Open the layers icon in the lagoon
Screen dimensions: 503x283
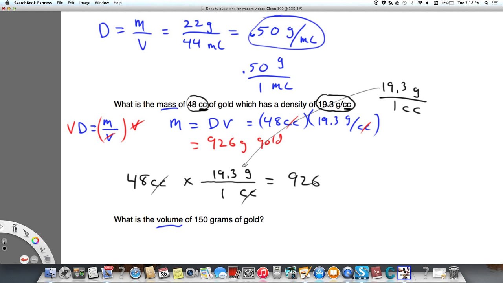click(x=47, y=259)
